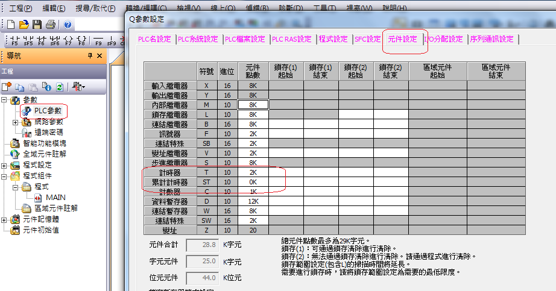The image size is (556, 291).
Task: Open the 編輯(E) menu
Action: [54, 8]
